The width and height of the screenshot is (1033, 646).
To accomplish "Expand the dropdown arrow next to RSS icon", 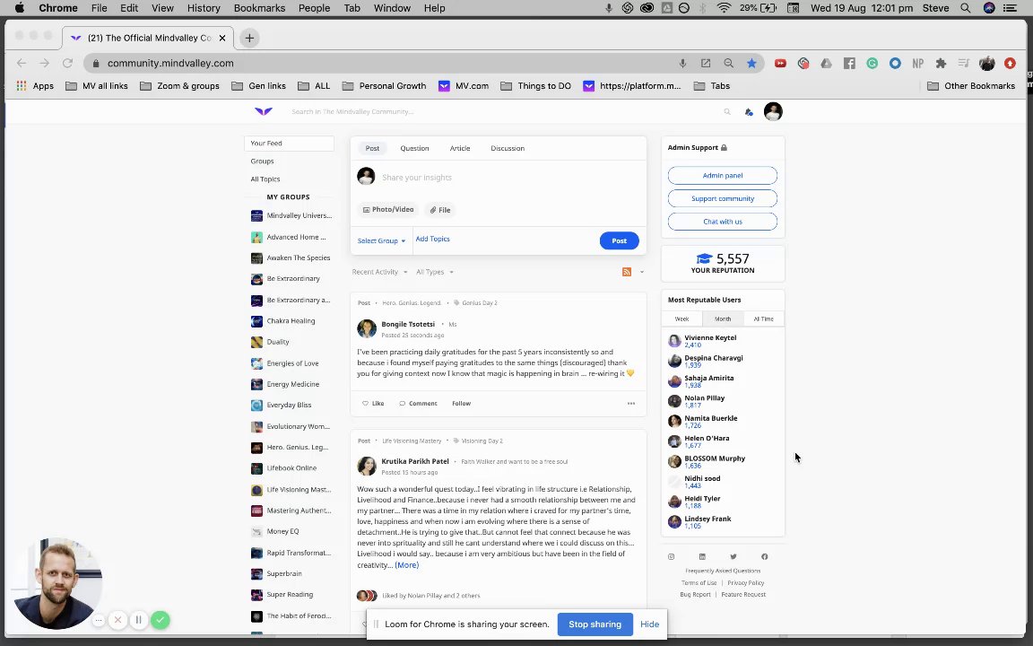I will click(x=642, y=272).
